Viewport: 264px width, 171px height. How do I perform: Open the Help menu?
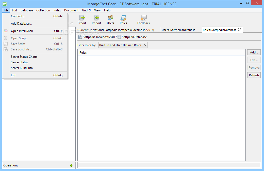click(107, 10)
